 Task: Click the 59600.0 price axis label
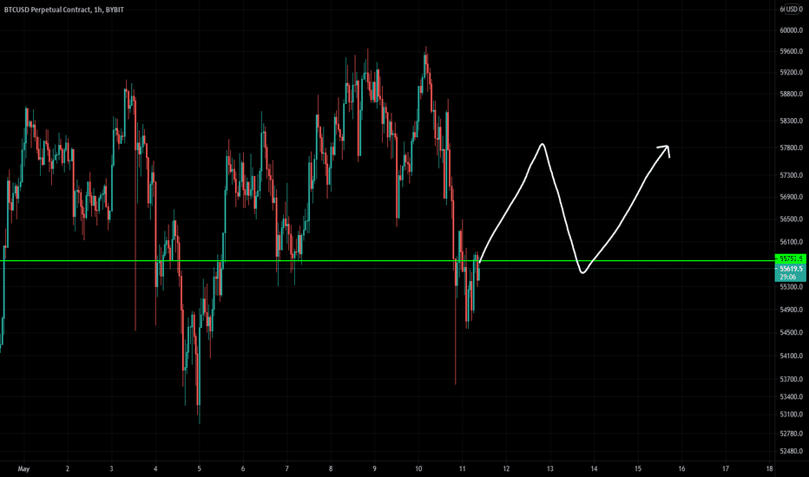pos(791,51)
